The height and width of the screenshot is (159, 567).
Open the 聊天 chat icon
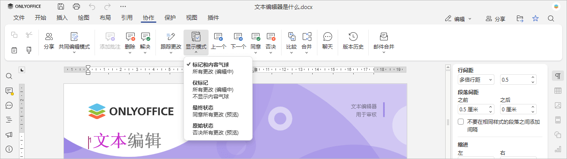click(328, 41)
